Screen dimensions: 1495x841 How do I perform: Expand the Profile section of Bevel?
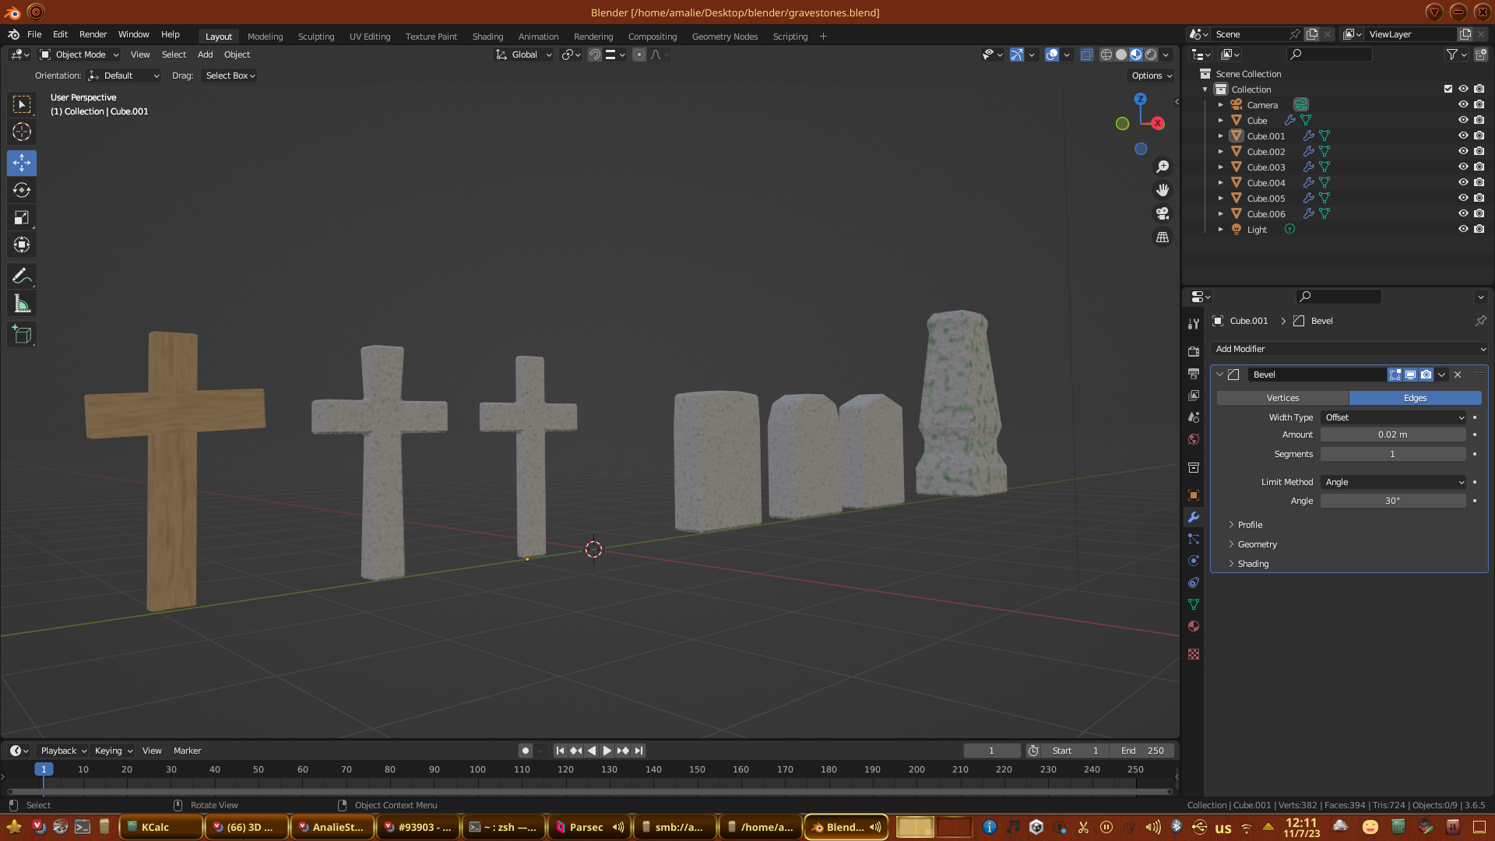[x=1250, y=525]
